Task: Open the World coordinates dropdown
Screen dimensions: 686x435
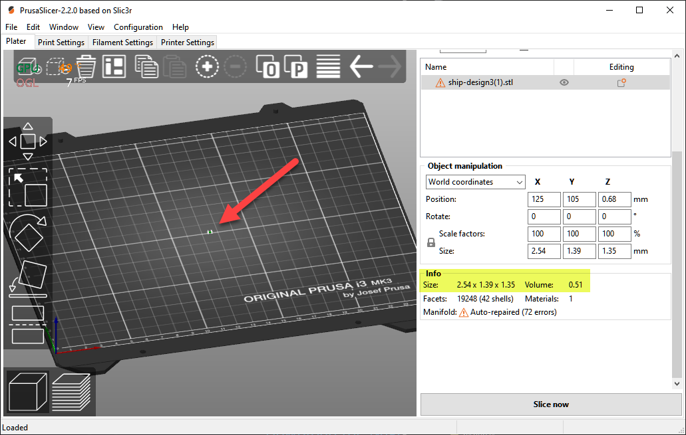Action: (x=475, y=182)
